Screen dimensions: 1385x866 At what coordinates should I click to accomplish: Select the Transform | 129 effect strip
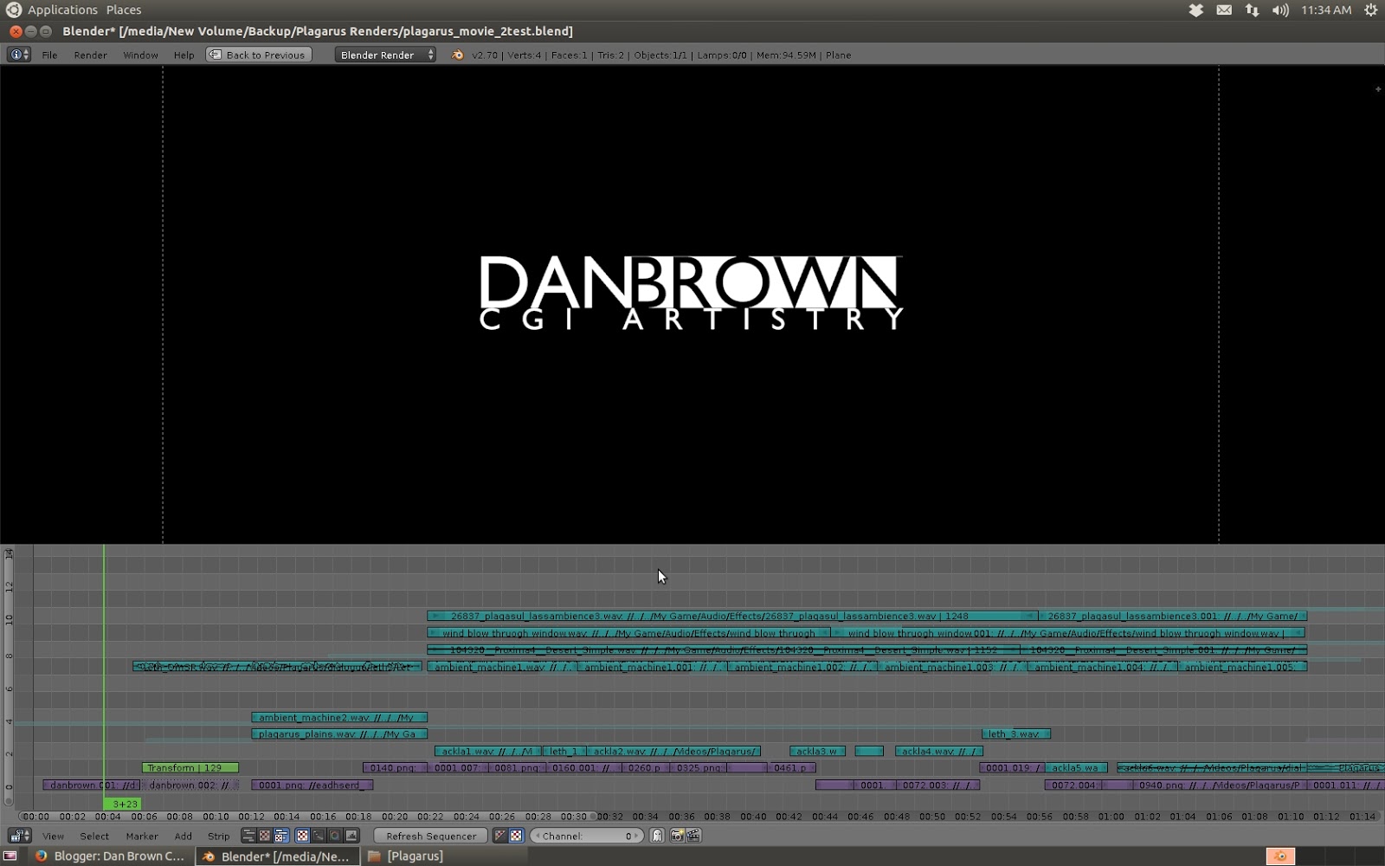[x=190, y=767]
